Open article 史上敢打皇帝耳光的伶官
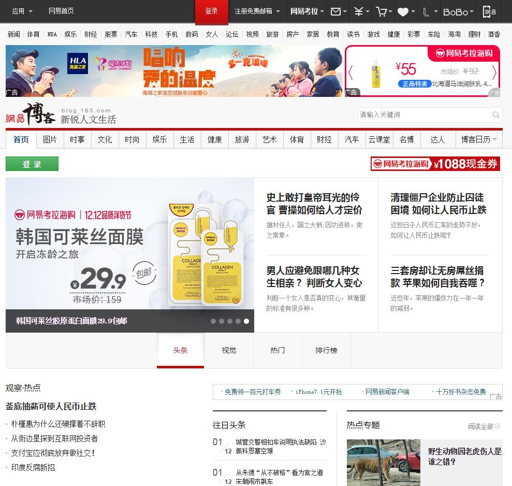 pyautogui.click(x=314, y=204)
